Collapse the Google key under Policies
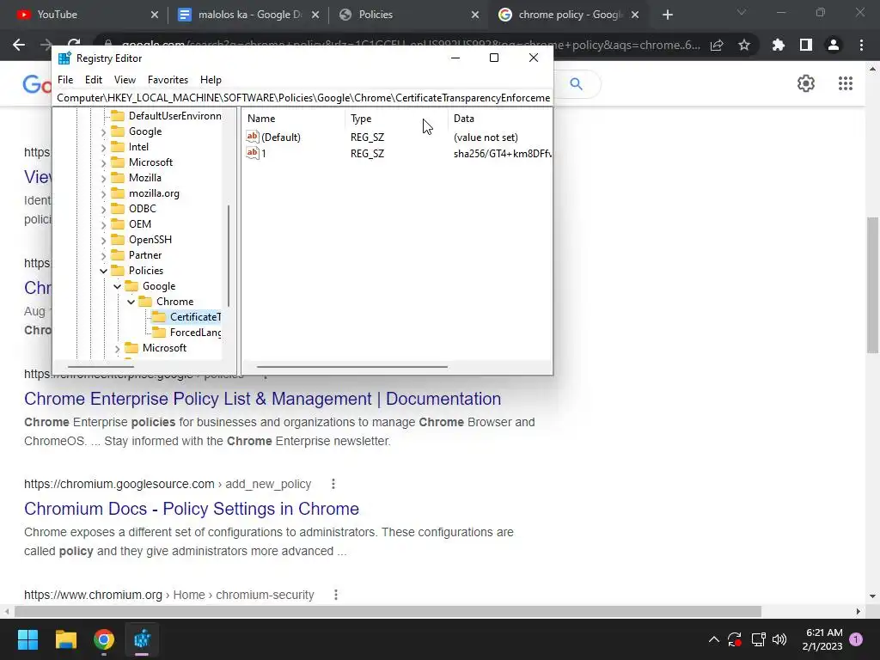Screen dimensions: 880x660 pos(117,287)
